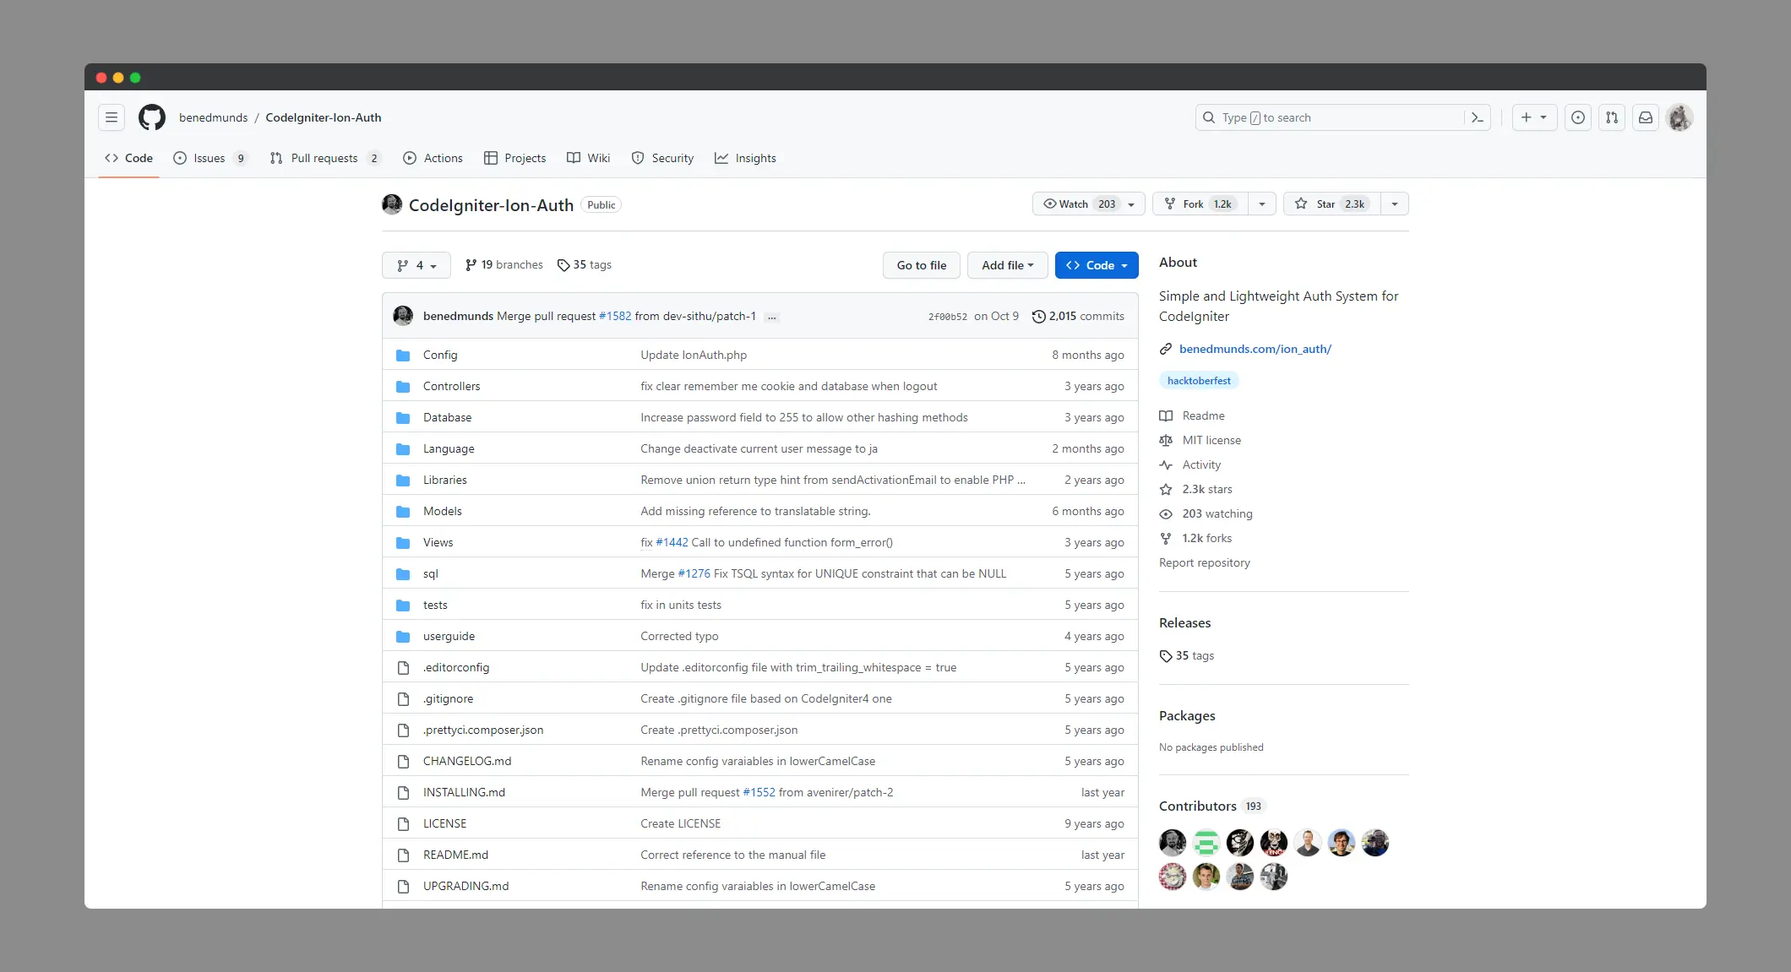Select the Issues tab showing 9 issues
1791x972 pixels.
(215, 158)
